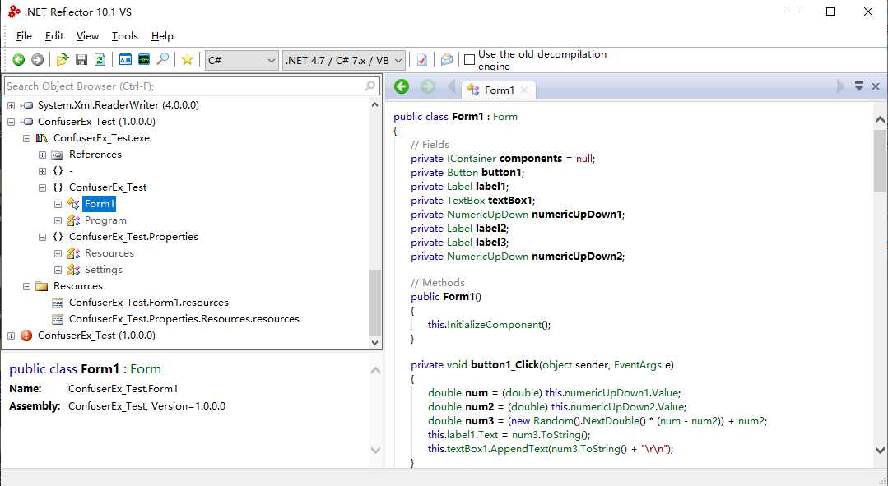
Task: Expand the Settings class node
Action: [x=58, y=270]
